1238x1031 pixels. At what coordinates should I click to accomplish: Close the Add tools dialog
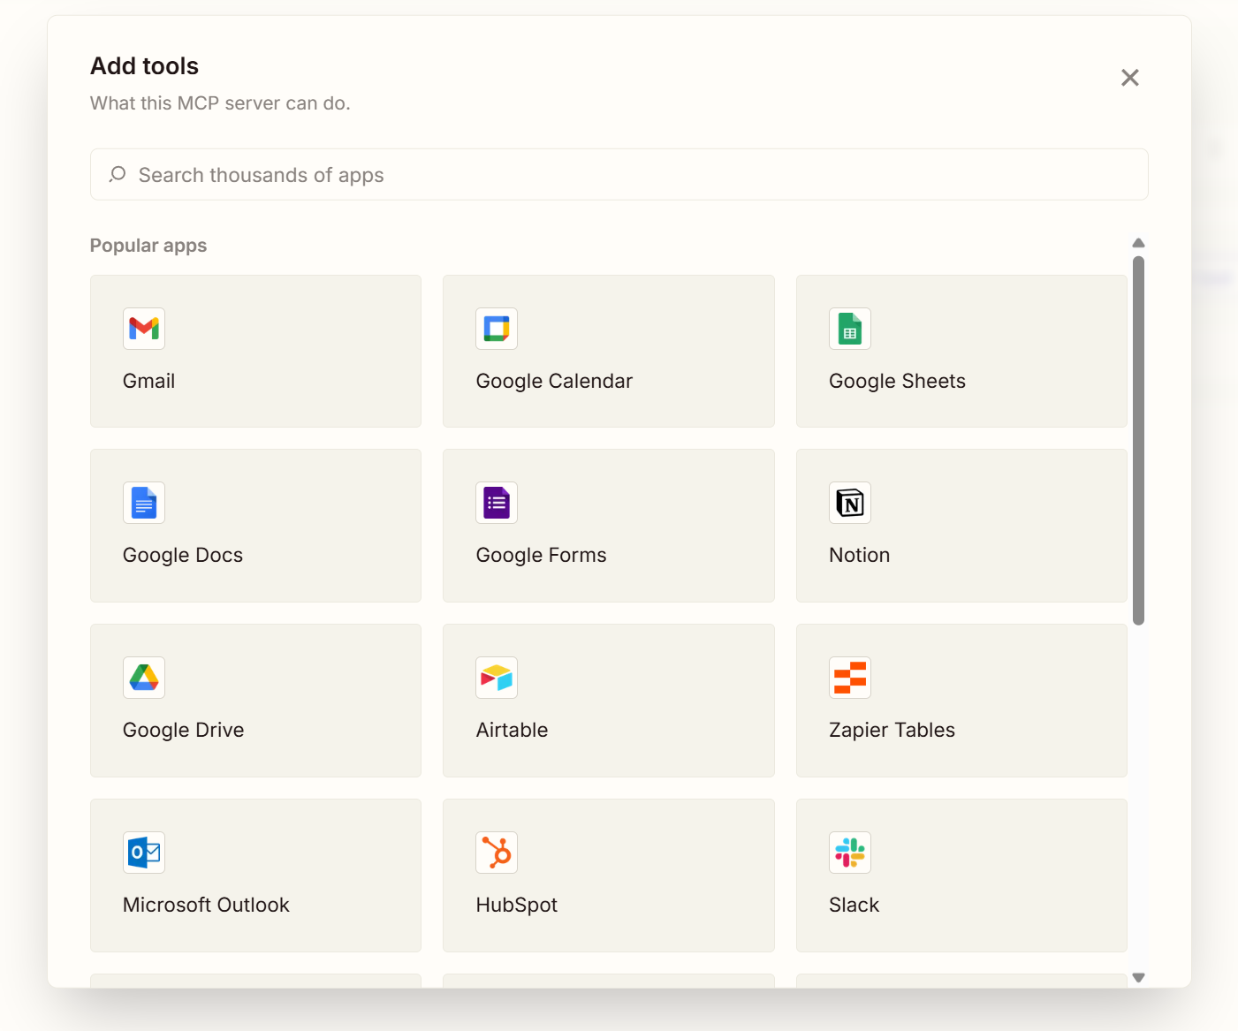point(1129,78)
